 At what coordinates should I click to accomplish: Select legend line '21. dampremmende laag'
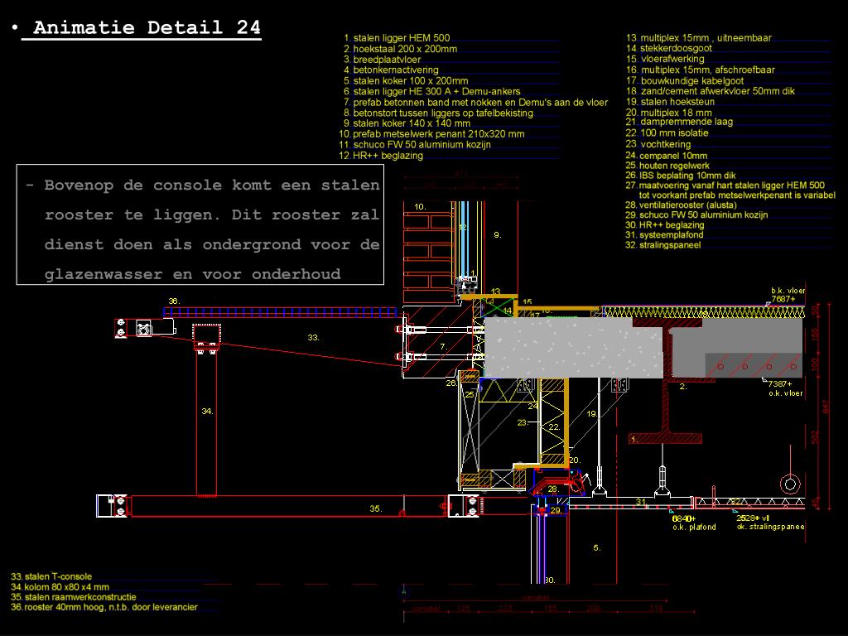(x=679, y=122)
